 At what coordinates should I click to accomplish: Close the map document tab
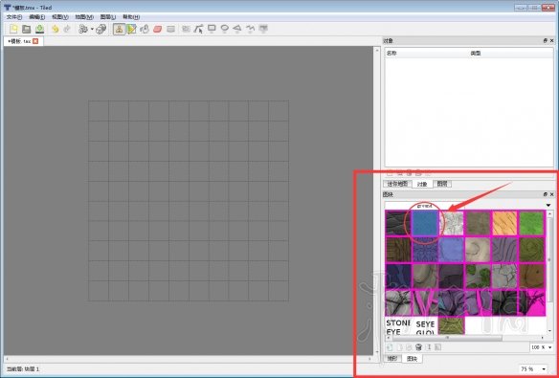[x=35, y=41]
